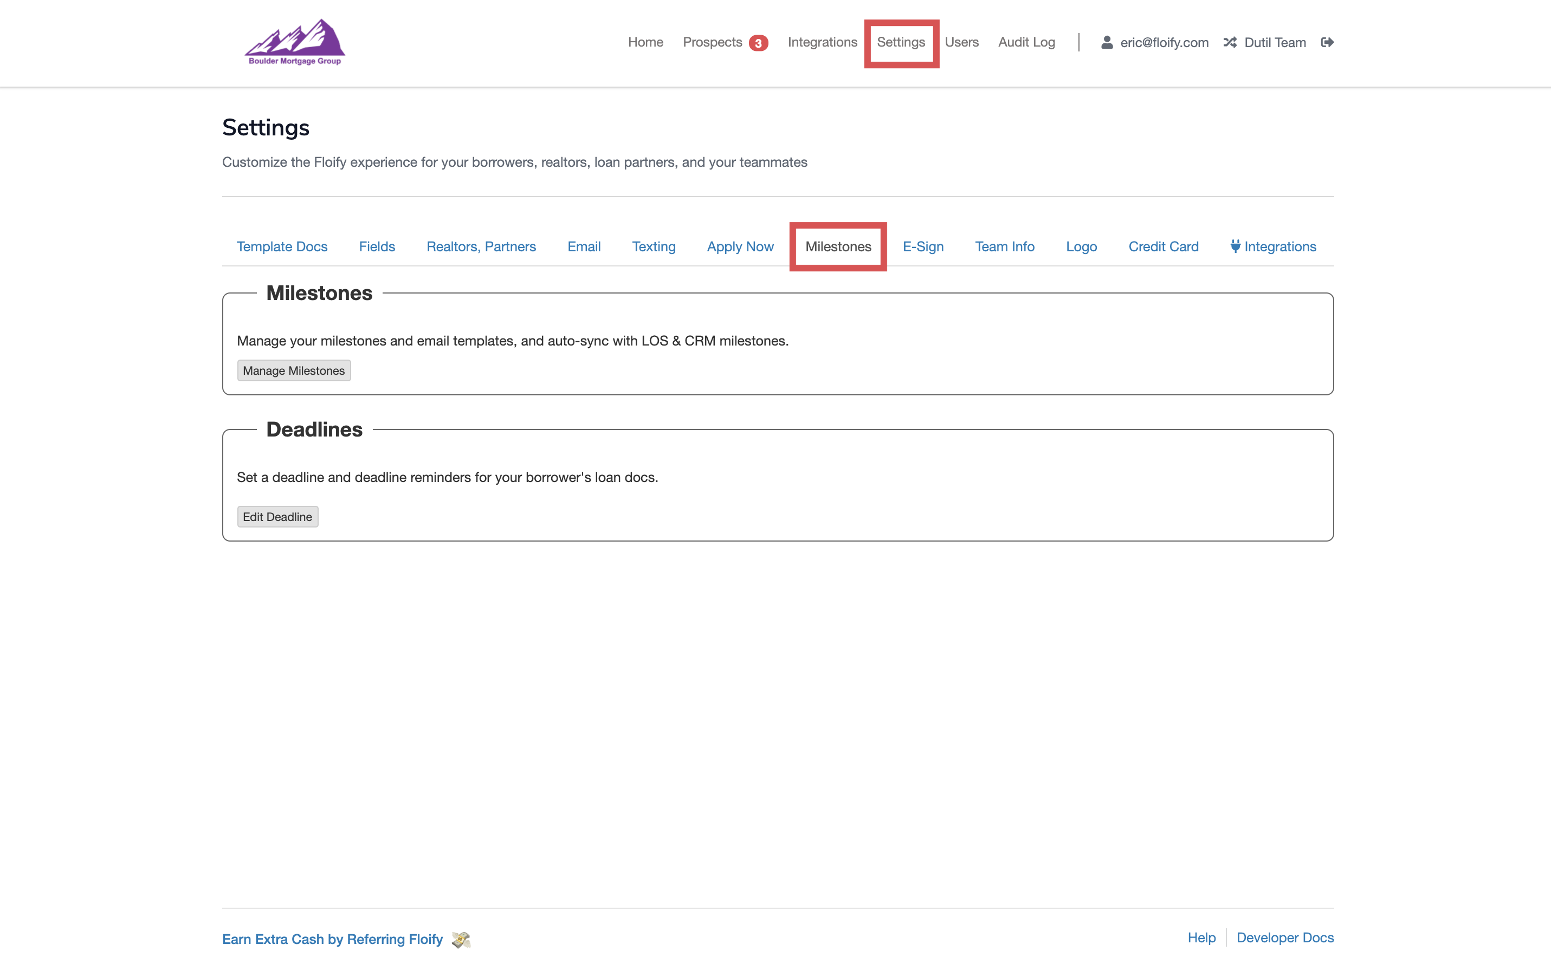This screenshot has width=1551, height=964.
Task: Go to Home in navigation bar
Action: point(645,42)
